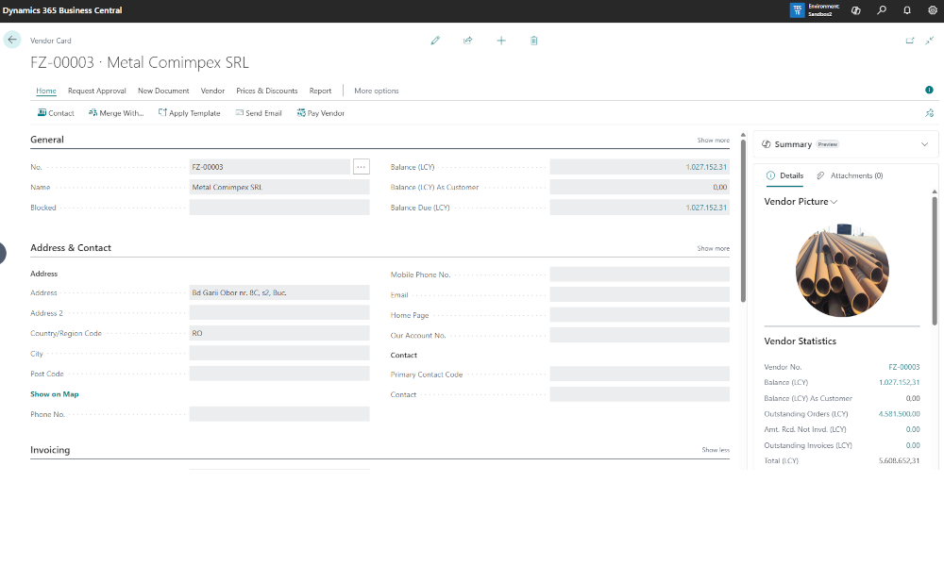The image size is (944, 566).
Task: Open settings gear icon
Action: coord(933,10)
